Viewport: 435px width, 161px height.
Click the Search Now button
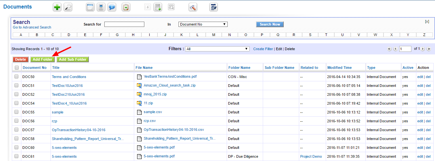(270, 24)
